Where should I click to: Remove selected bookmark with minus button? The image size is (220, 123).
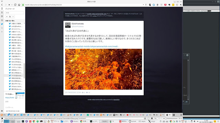[x=13, y=17]
